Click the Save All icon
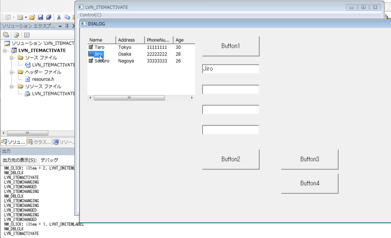The width and height of the screenshot is (391, 238). click(x=49, y=17)
